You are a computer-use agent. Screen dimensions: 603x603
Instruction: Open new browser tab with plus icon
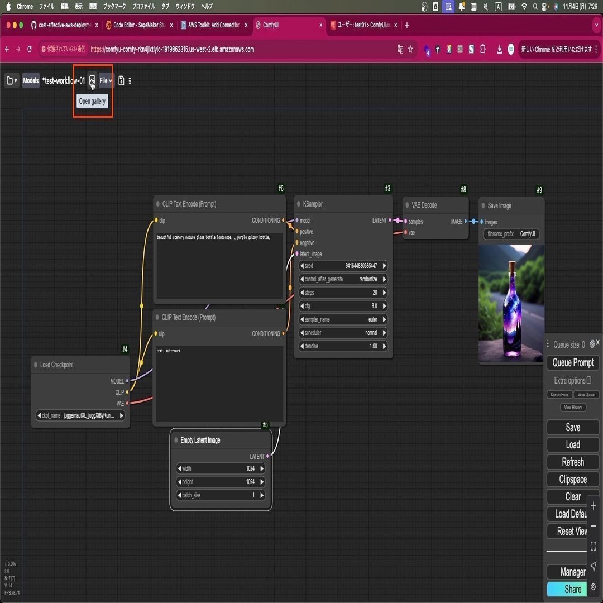click(x=407, y=25)
